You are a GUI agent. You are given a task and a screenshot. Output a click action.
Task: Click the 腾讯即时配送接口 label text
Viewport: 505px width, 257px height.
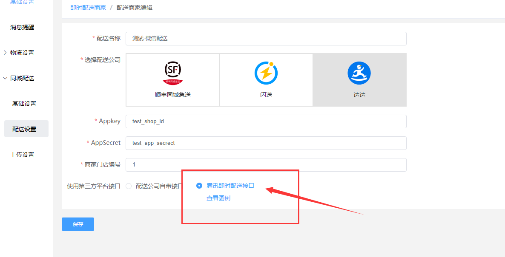[230, 186]
